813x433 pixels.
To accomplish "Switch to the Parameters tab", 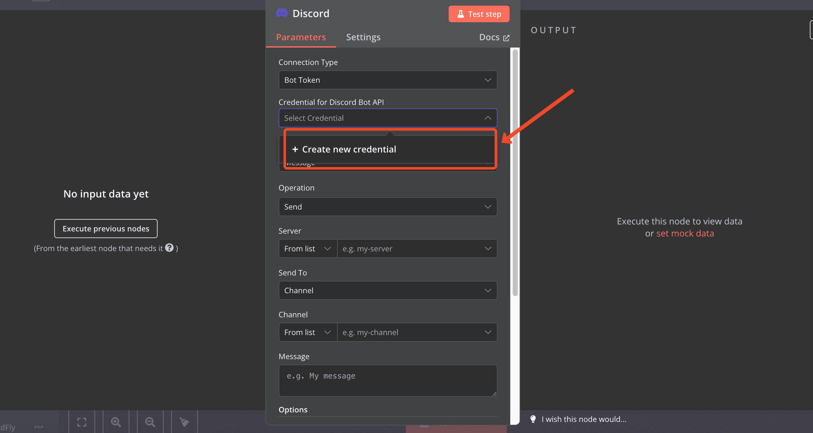I will 301,37.
